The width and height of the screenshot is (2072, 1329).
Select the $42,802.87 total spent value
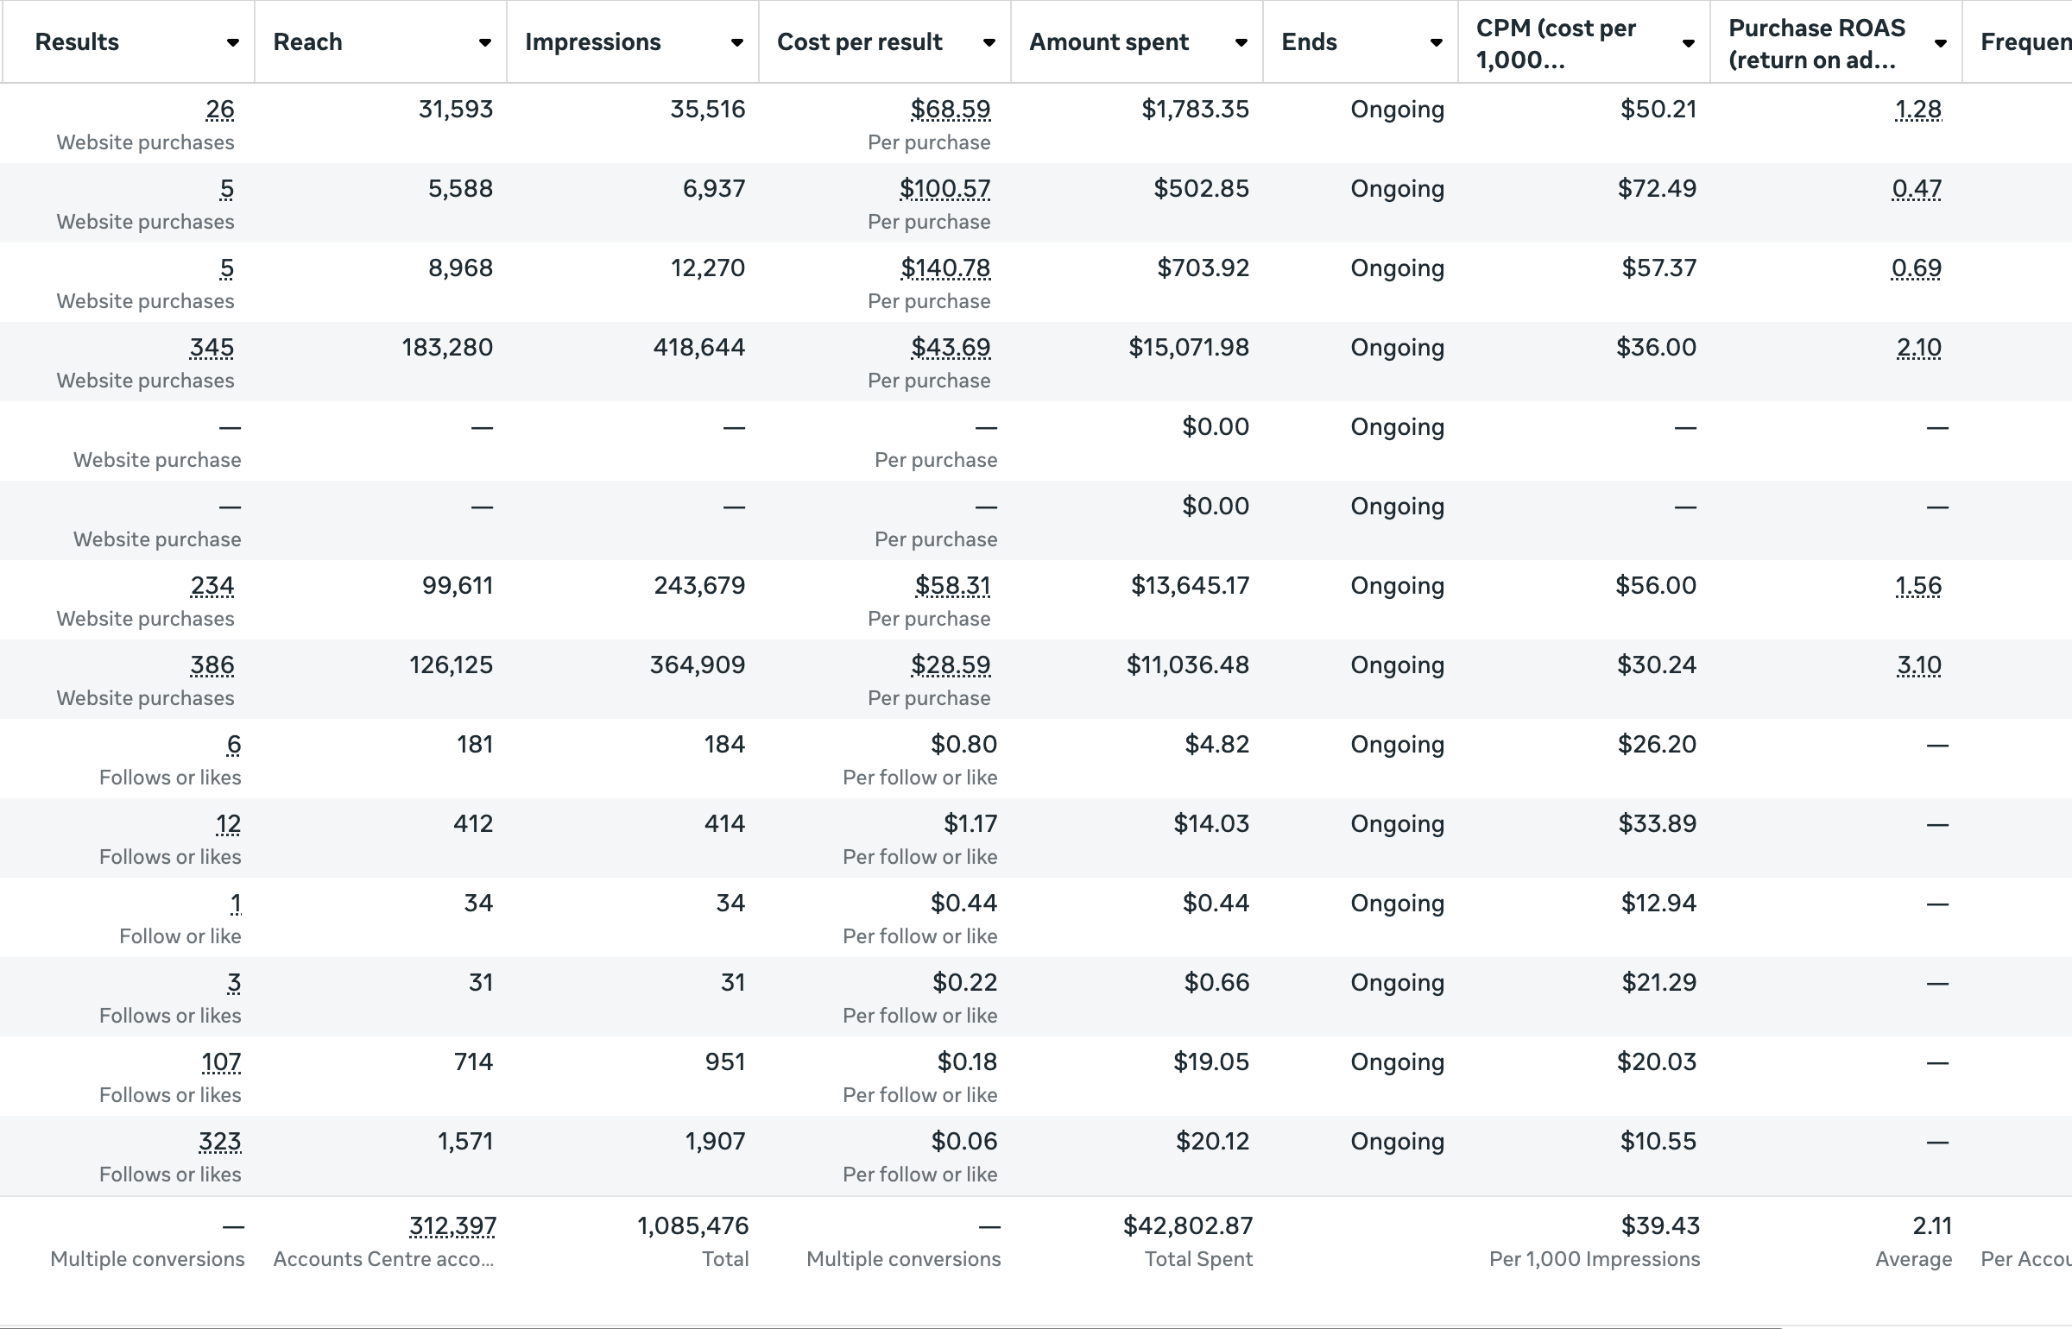[x=1188, y=1226]
